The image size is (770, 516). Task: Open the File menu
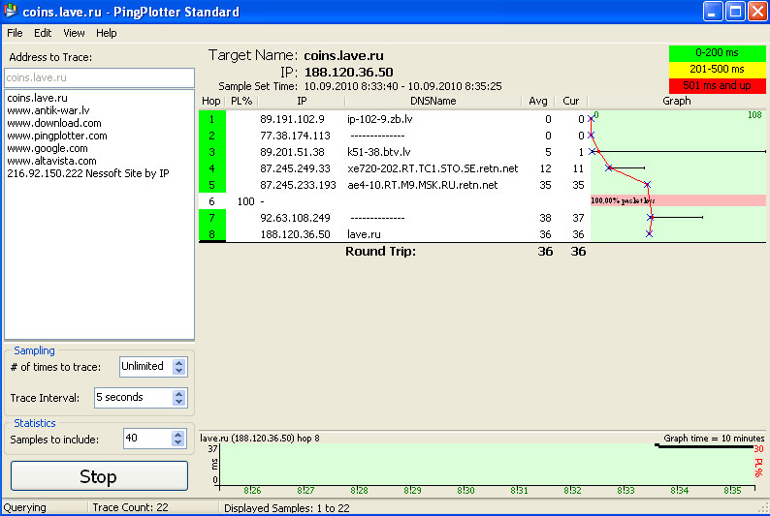point(15,33)
